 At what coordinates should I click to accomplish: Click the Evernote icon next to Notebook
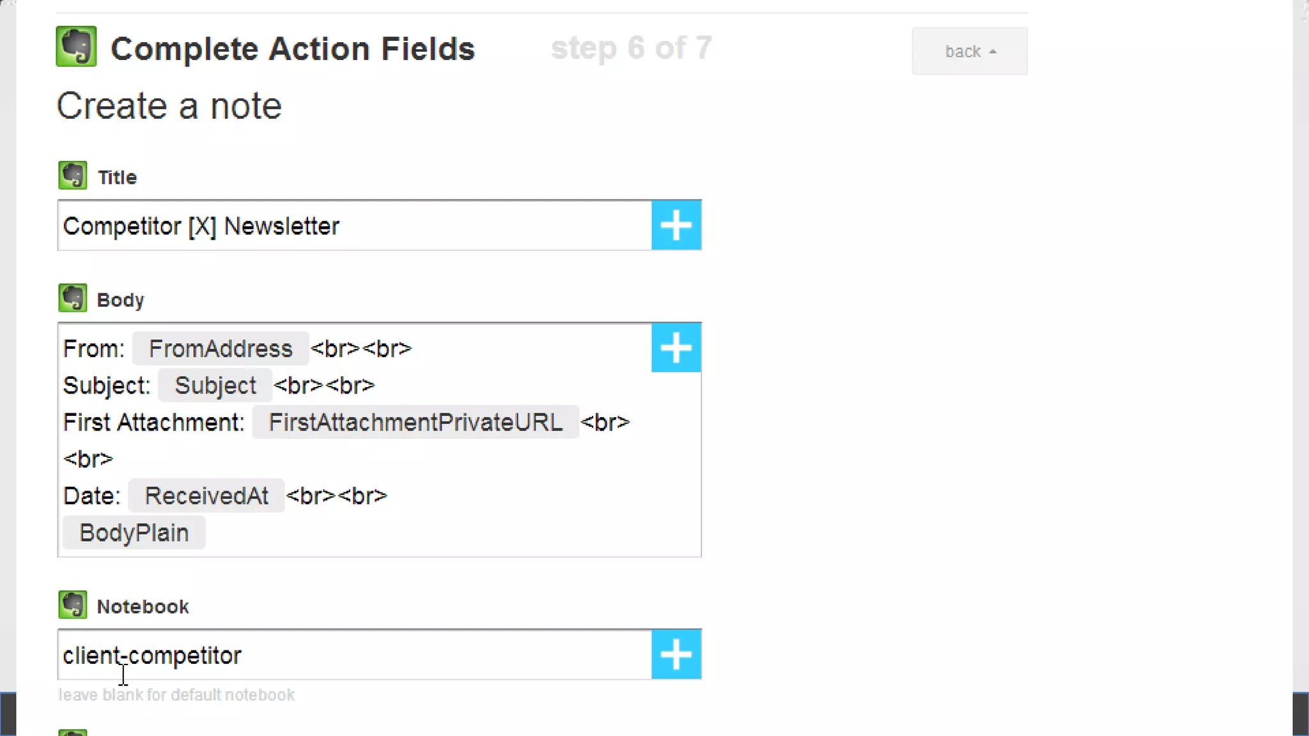pos(72,605)
